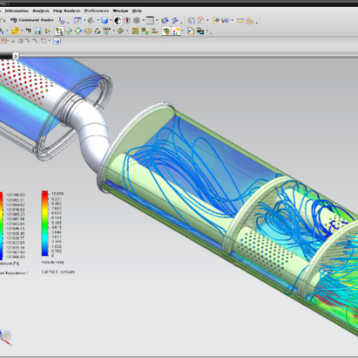
Task: Click the gold stacked-layers icon in second toolbar row
Action: click(15, 31)
